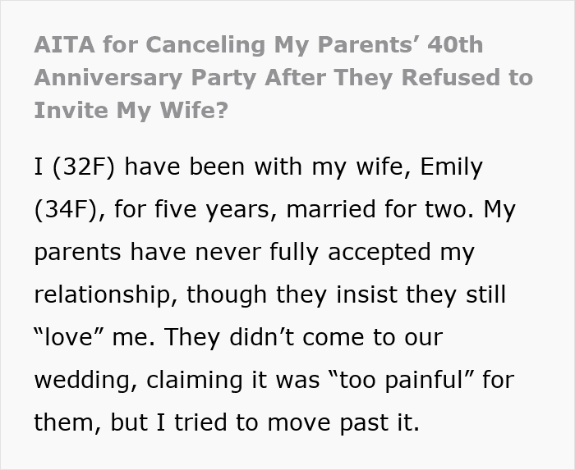Click "Invite My Wife?" title line
The width and height of the screenshot is (575, 470).
coord(131,111)
